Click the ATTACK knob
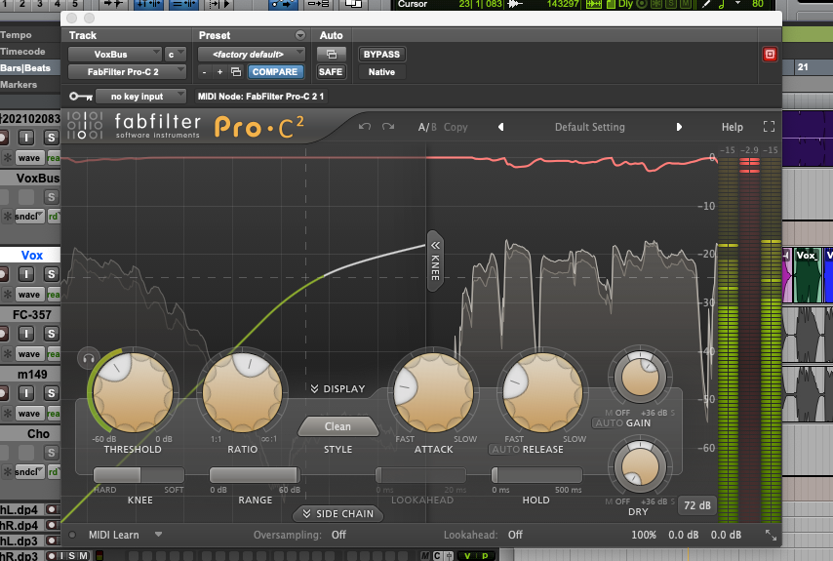This screenshot has width=833, height=561. coord(433,392)
